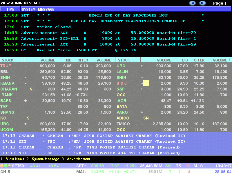Select the .BANK sector index row
Screen dimensions: 232x174
point(58,95)
